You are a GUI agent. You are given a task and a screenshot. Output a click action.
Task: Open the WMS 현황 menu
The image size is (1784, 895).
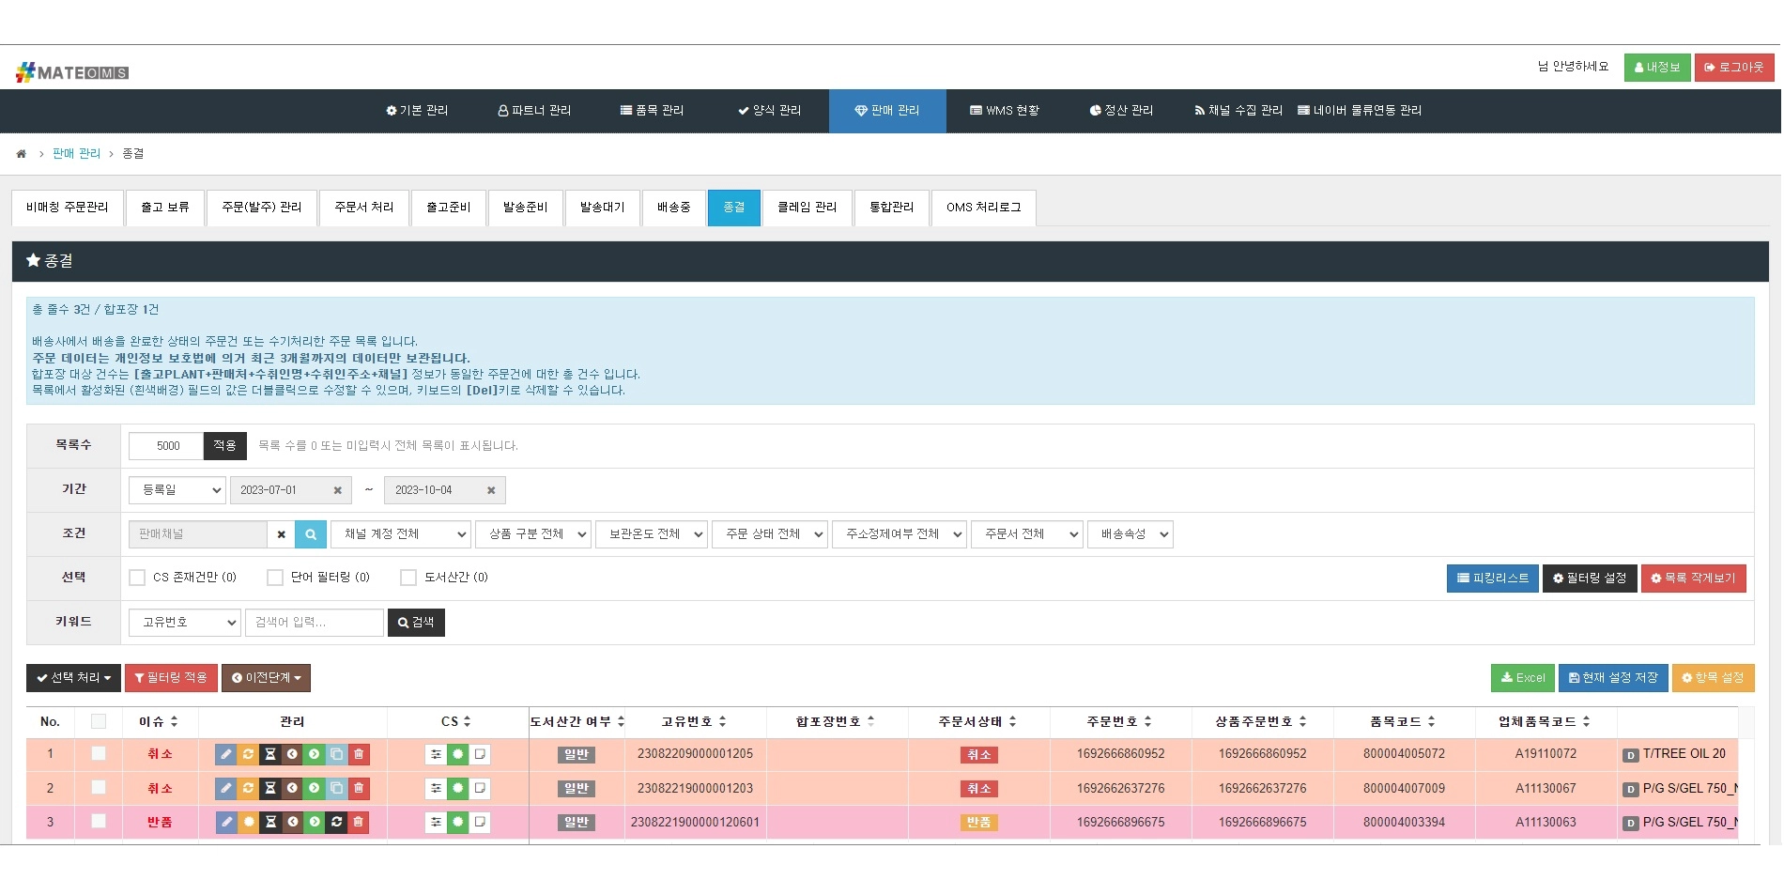pos(1005,111)
